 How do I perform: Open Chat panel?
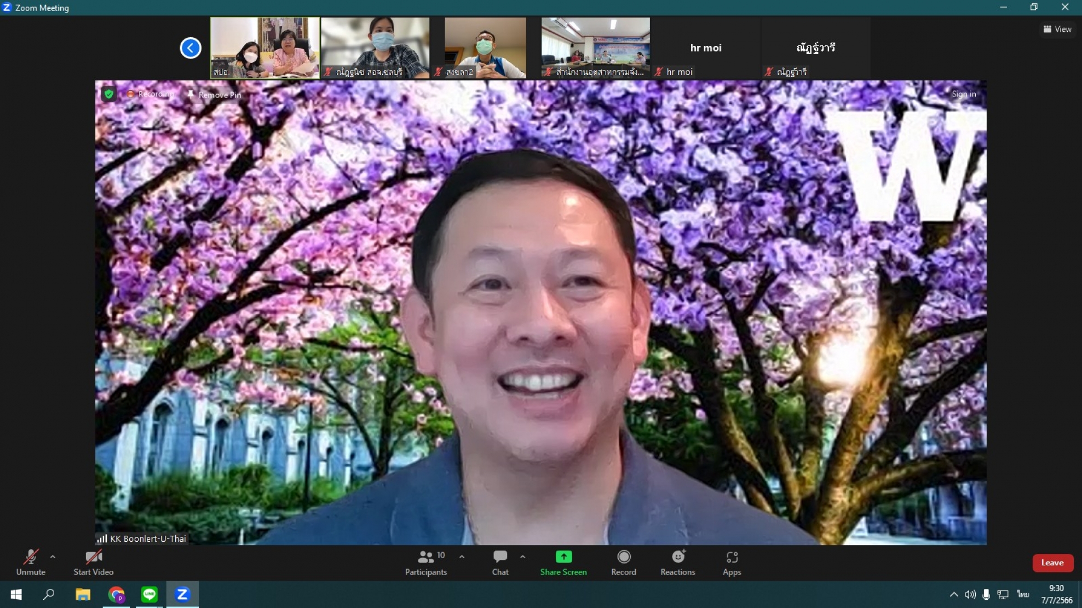[500, 563]
